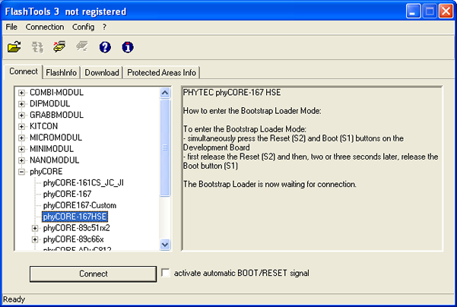Click the open file folder icon

tap(14, 47)
